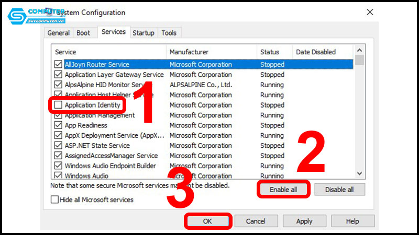
Task: Toggle Hide all Microsoft services checkbox
Action: 54,199
